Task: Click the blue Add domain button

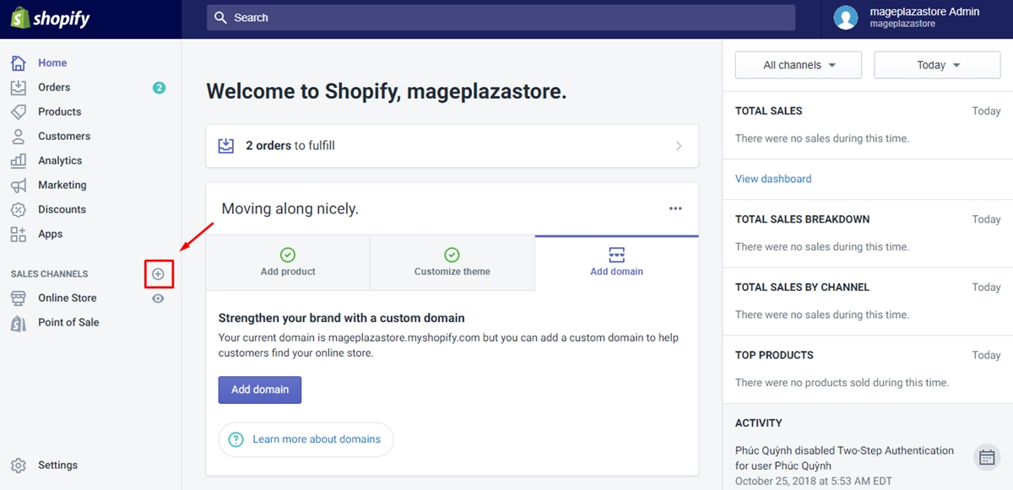Action: [x=260, y=390]
